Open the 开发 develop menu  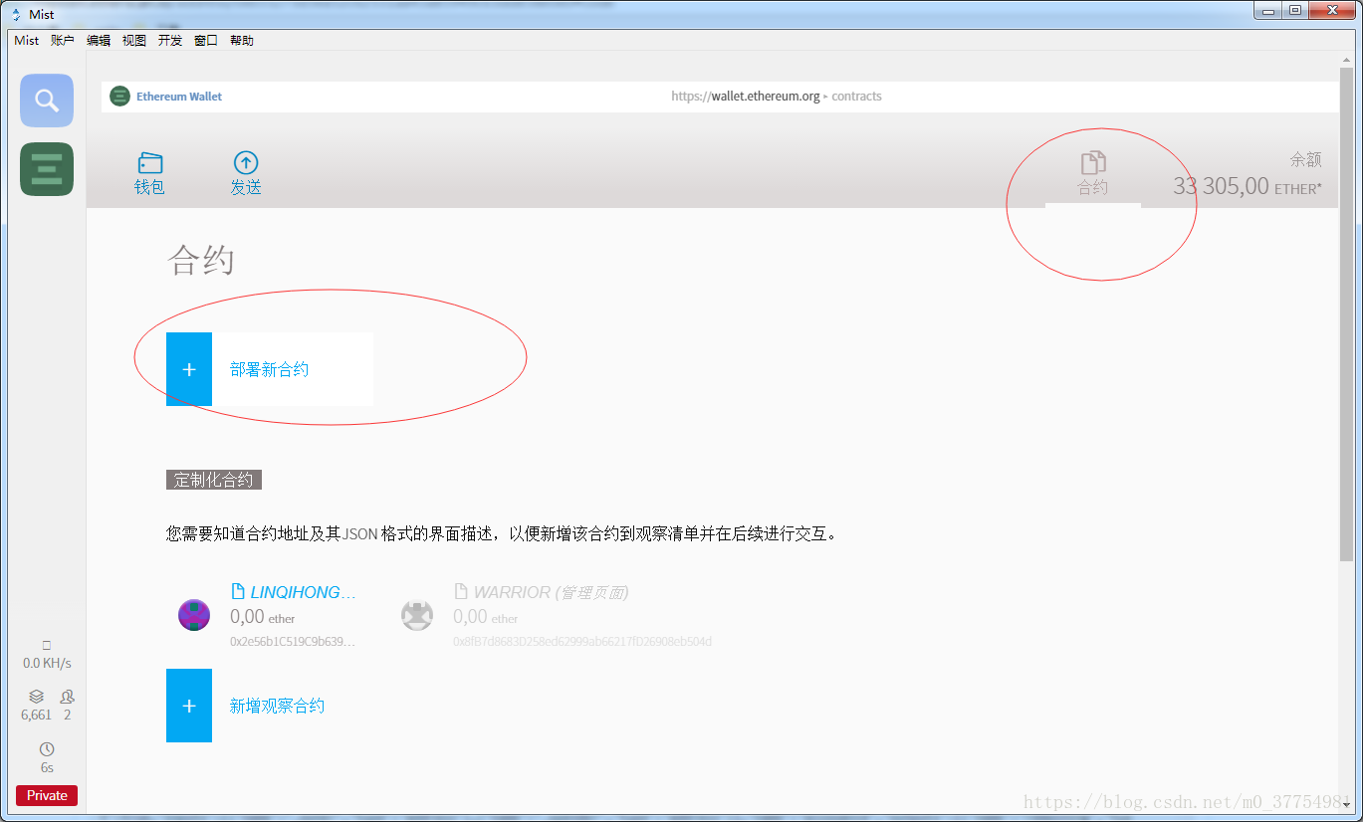point(170,41)
